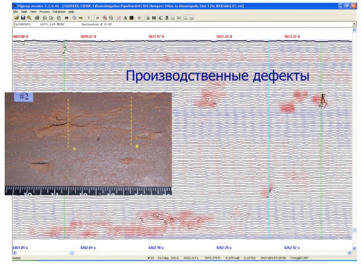Click the horizontal scrollbar thumb

click(72, 253)
